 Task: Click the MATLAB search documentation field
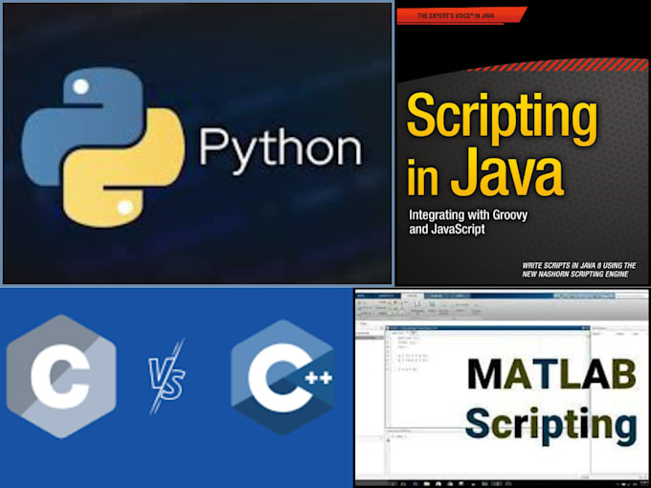click(x=631, y=296)
